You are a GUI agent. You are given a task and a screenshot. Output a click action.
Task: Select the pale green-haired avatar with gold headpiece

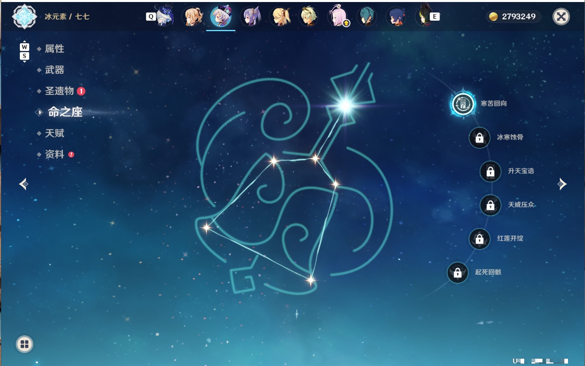[x=309, y=17]
